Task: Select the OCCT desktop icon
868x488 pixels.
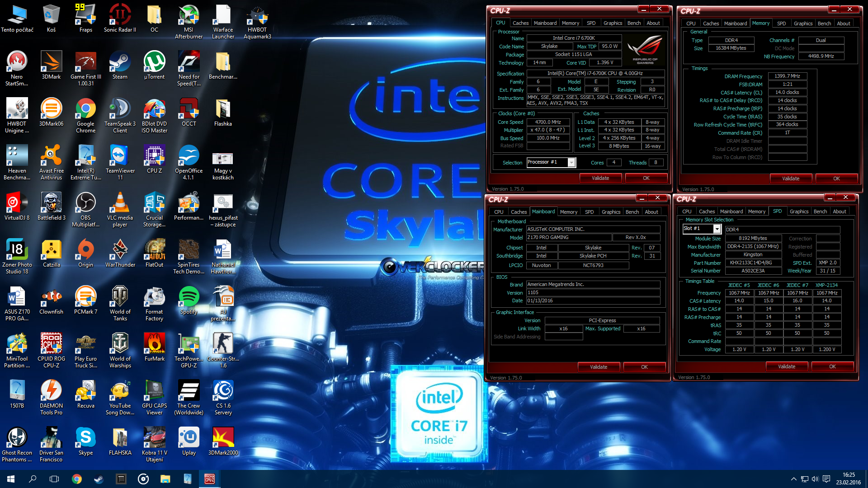Action: point(189,113)
